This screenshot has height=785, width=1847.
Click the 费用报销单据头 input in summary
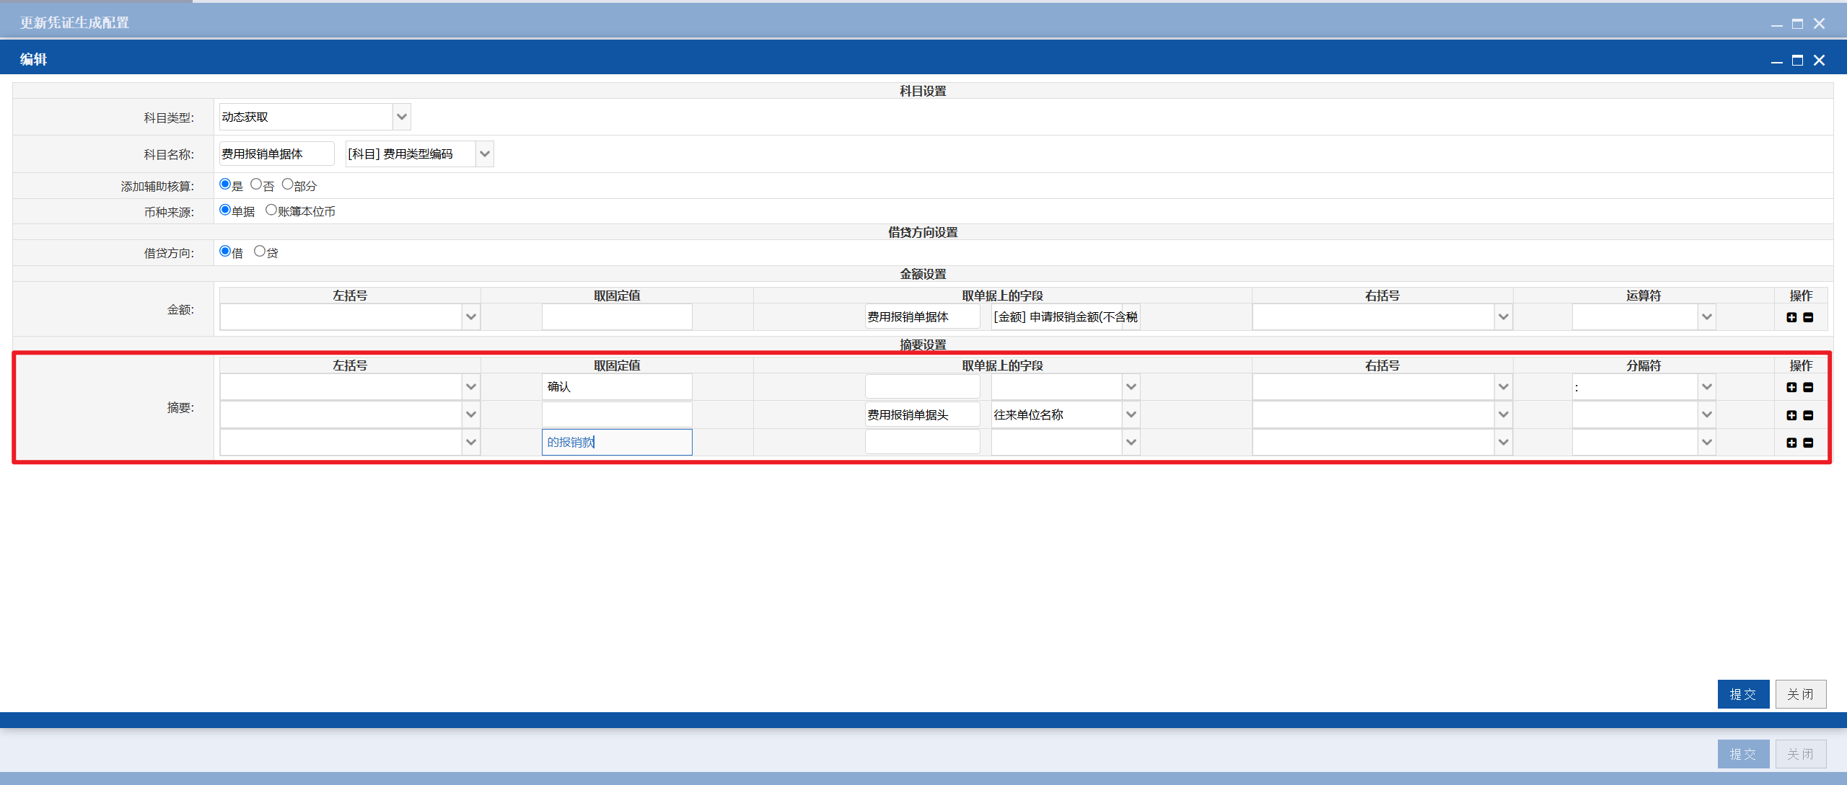[x=923, y=414]
